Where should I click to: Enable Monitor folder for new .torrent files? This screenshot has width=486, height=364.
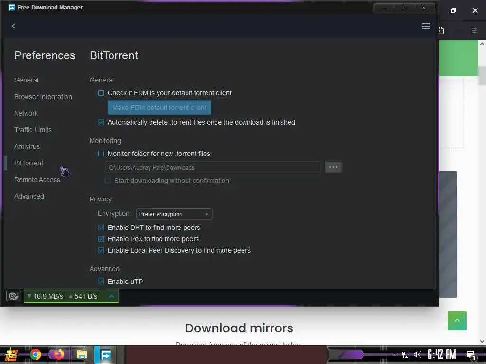tap(101, 154)
